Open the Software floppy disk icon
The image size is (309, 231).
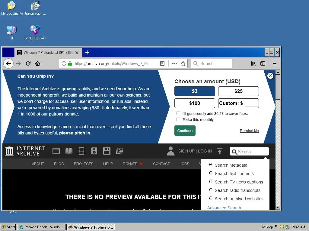click(x=107, y=151)
